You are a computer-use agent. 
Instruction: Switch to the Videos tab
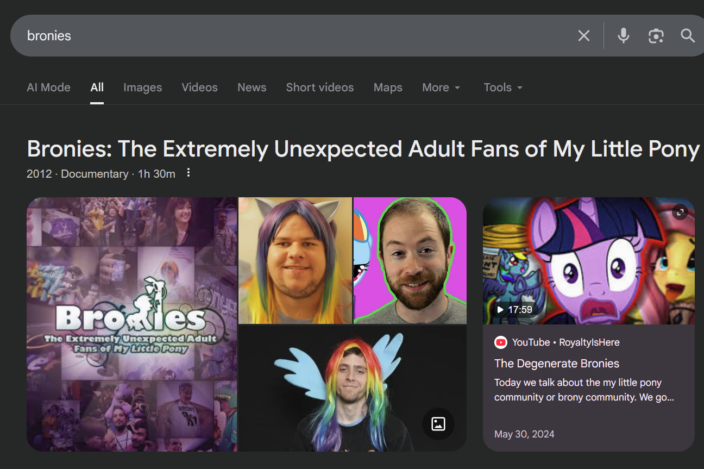pyautogui.click(x=199, y=87)
